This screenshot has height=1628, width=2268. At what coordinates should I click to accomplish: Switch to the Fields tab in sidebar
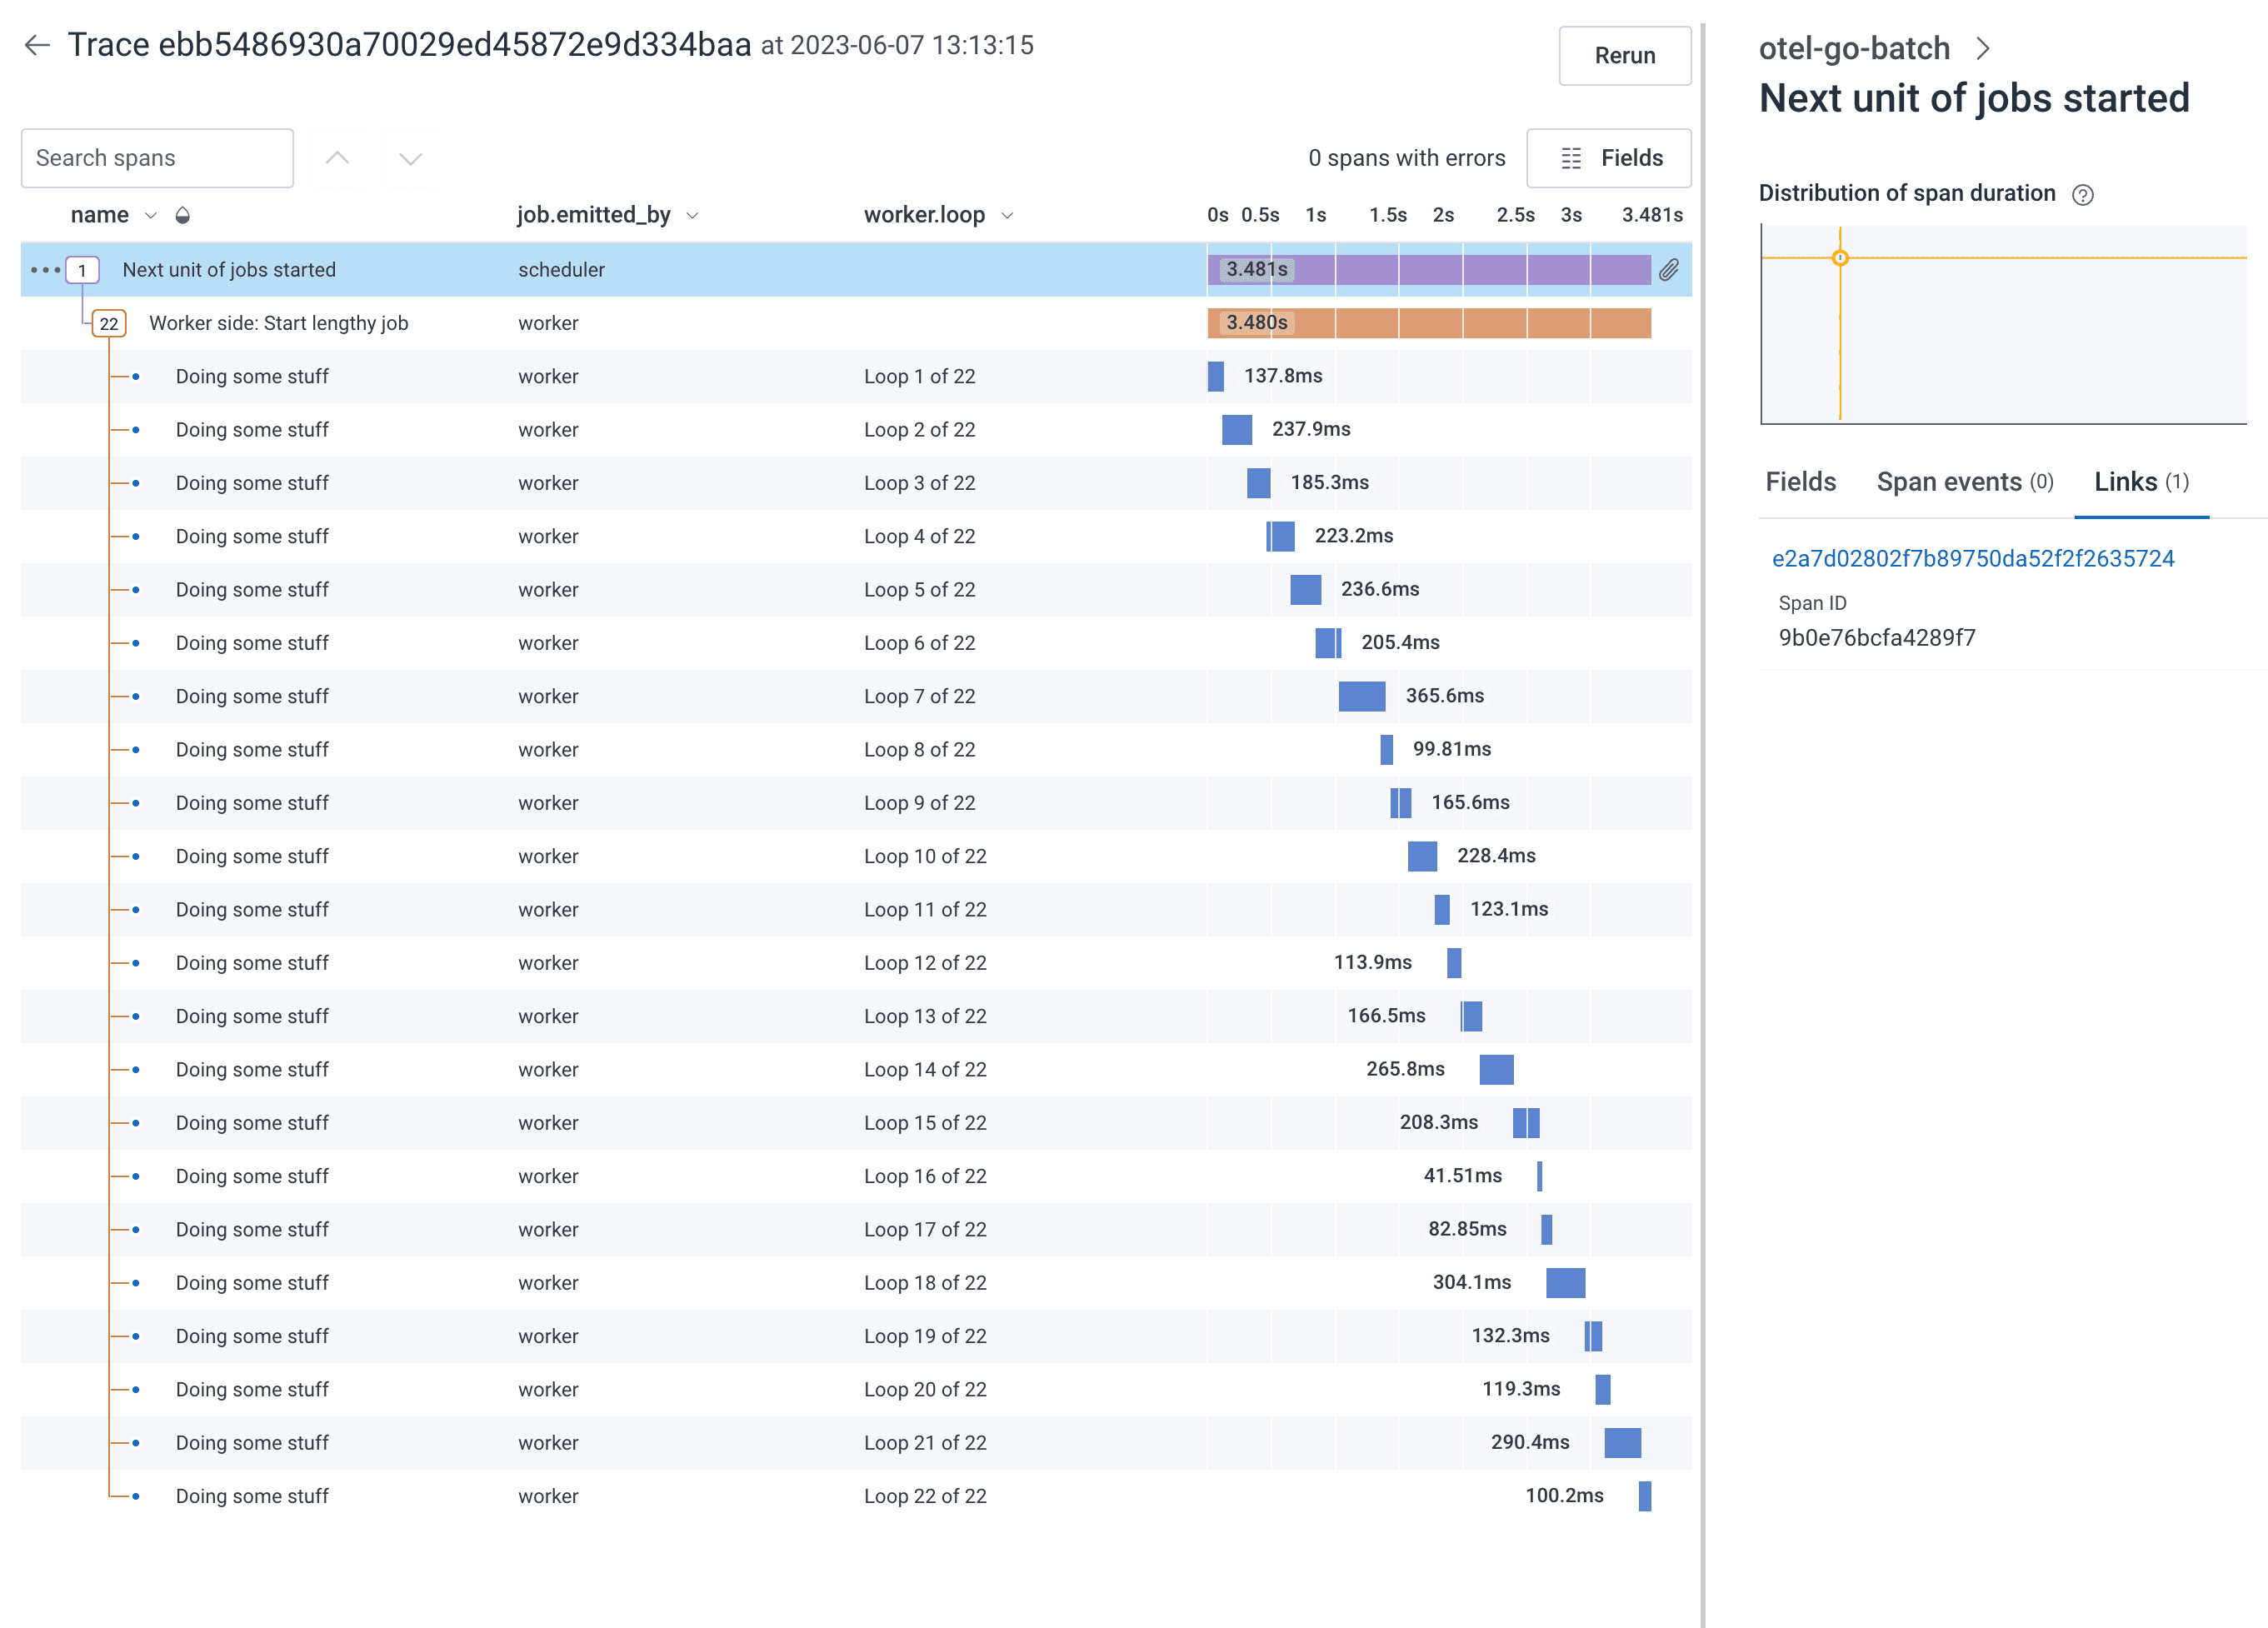[1800, 482]
